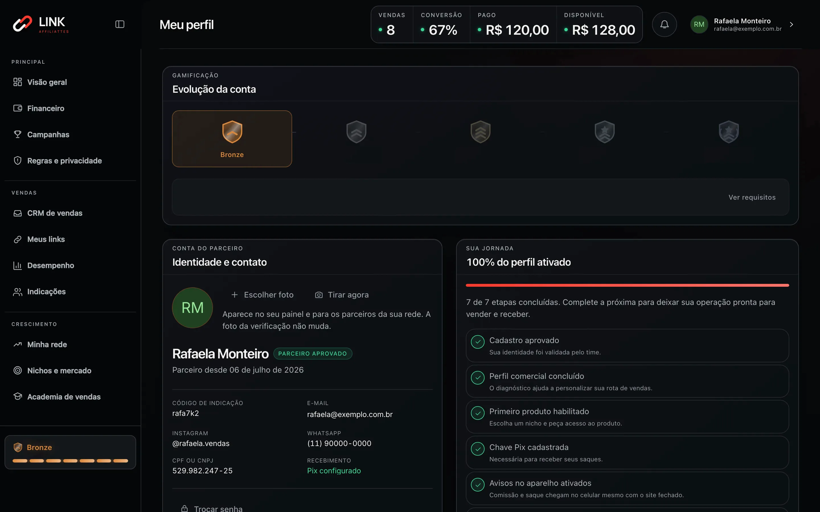Click the Conversão 67% stat

(x=441, y=24)
